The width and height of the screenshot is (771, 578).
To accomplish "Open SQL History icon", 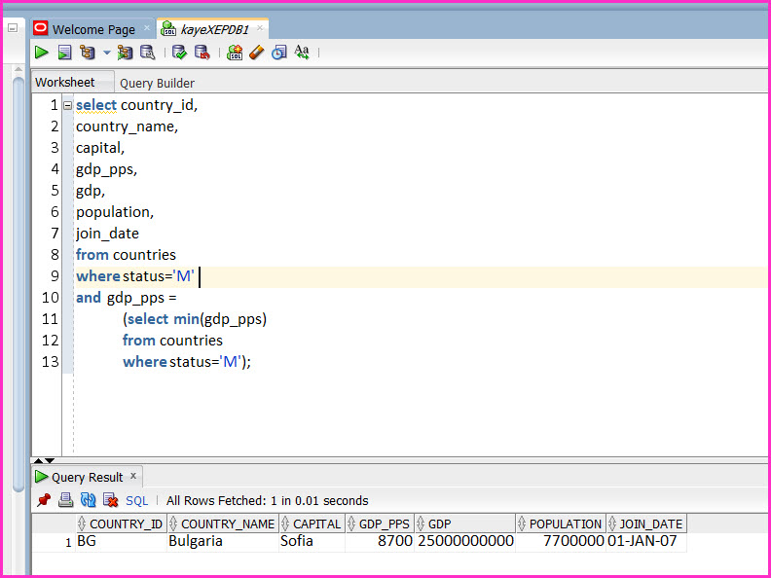I will pyautogui.click(x=278, y=53).
